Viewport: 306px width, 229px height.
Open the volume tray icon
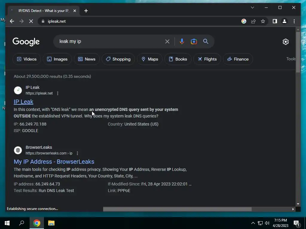267,223
